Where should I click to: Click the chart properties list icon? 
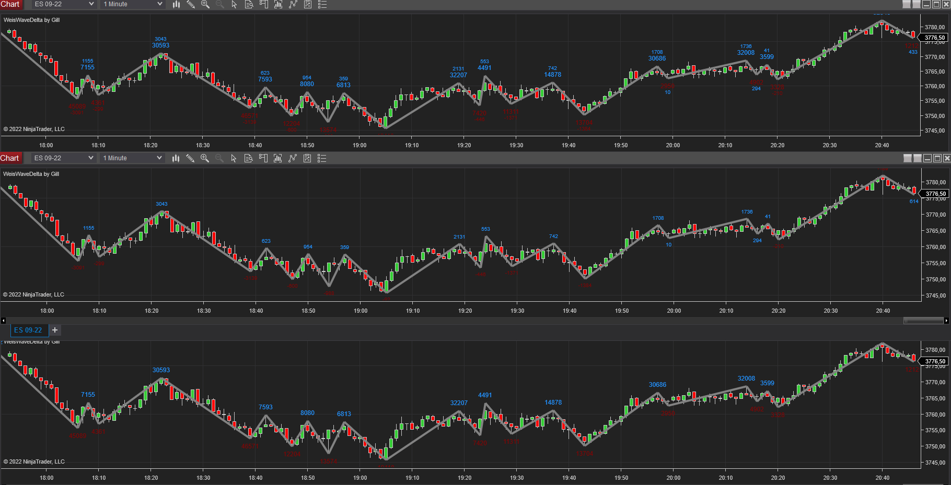point(322,5)
